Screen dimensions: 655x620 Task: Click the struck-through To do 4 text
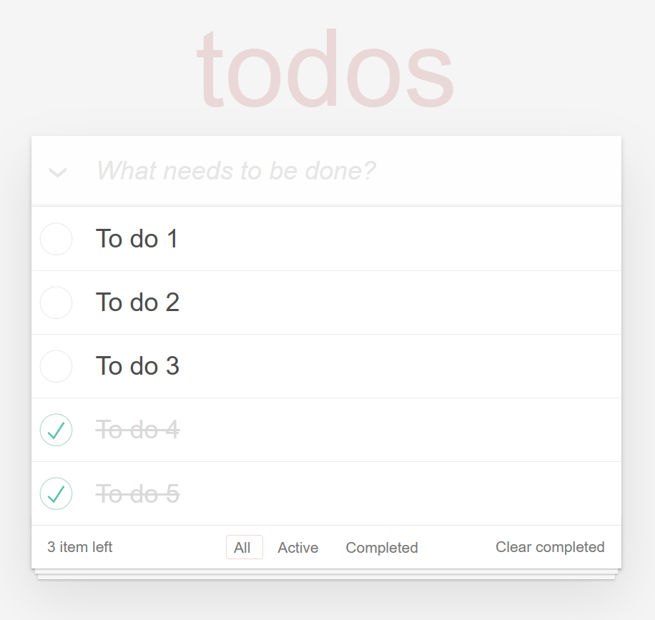tap(137, 430)
